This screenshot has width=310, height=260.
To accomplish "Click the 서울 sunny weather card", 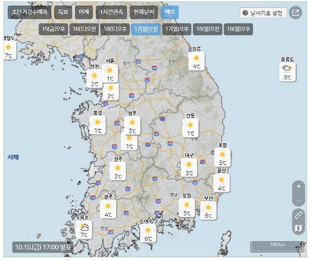I will 110,73.
